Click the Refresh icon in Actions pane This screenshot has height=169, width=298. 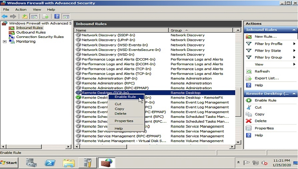[249, 72]
